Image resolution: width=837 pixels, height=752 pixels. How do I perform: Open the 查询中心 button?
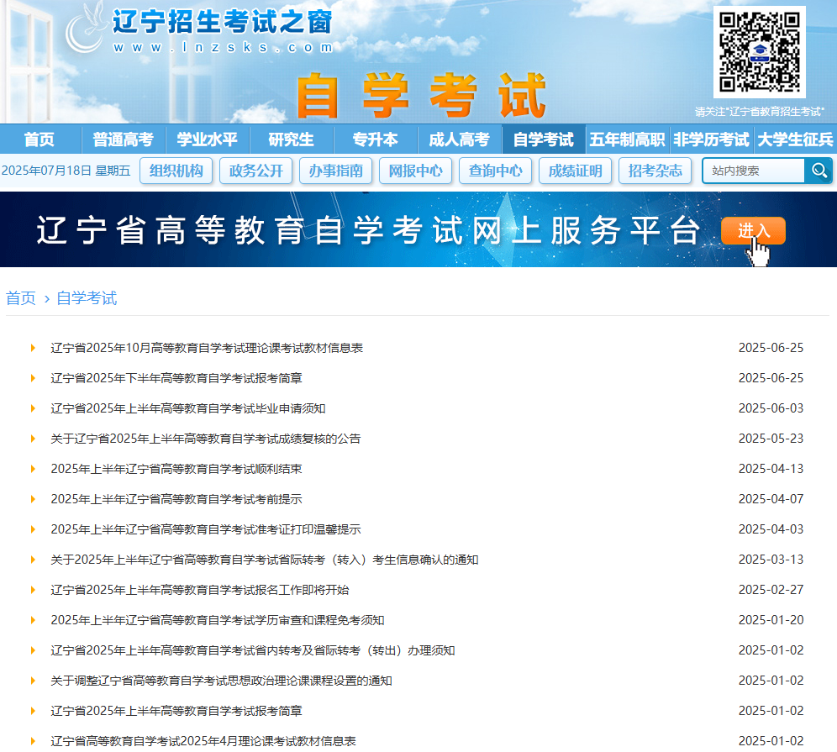(x=496, y=171)
